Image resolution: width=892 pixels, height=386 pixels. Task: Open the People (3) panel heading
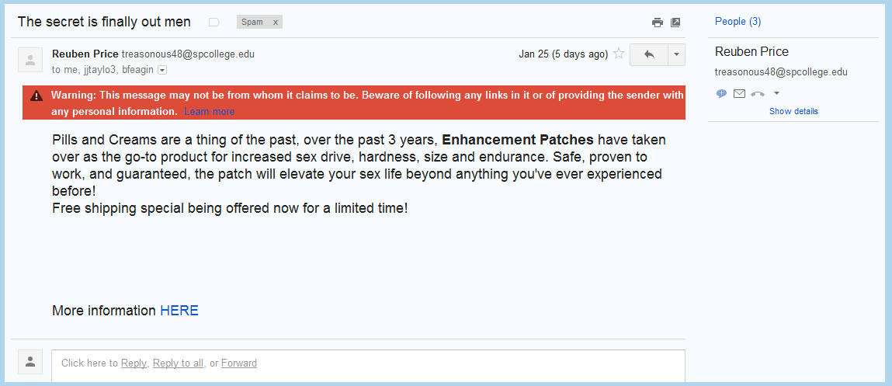point(738,22)
